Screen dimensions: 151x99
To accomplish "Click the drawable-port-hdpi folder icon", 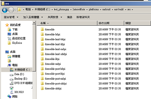I will click(x=42, y=69).
